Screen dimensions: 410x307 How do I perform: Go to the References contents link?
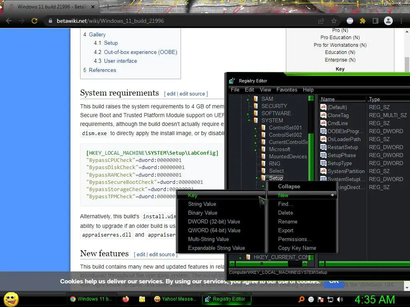click(x=102, y=70)
